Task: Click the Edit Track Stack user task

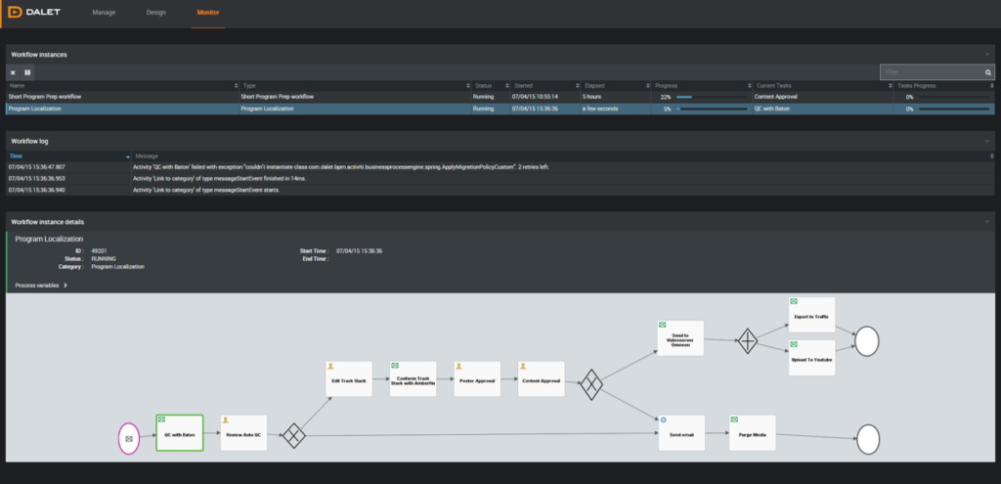Action: point(349,378)
